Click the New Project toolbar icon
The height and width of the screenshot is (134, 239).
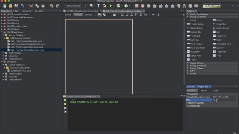(x=10, y=6)
